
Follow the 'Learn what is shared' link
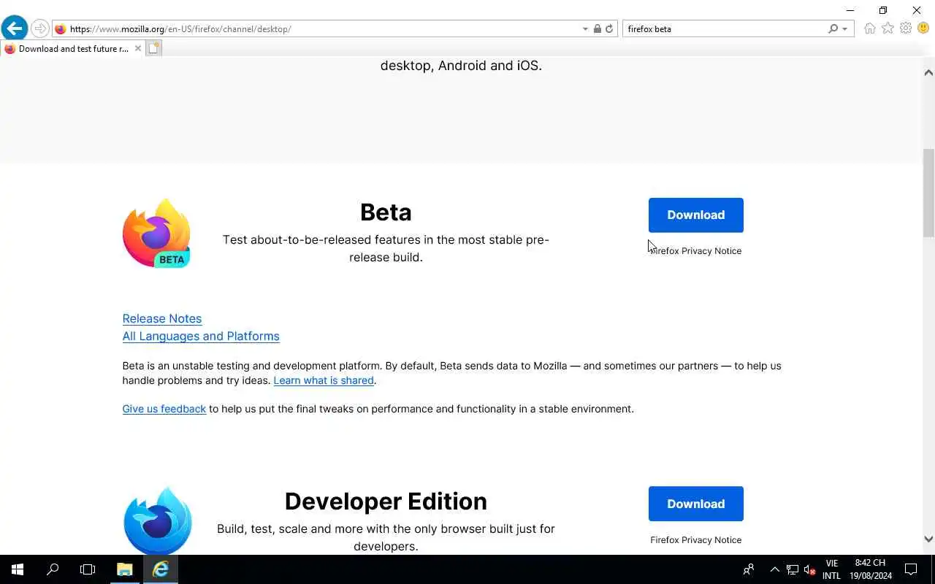(x=324, y=380)
